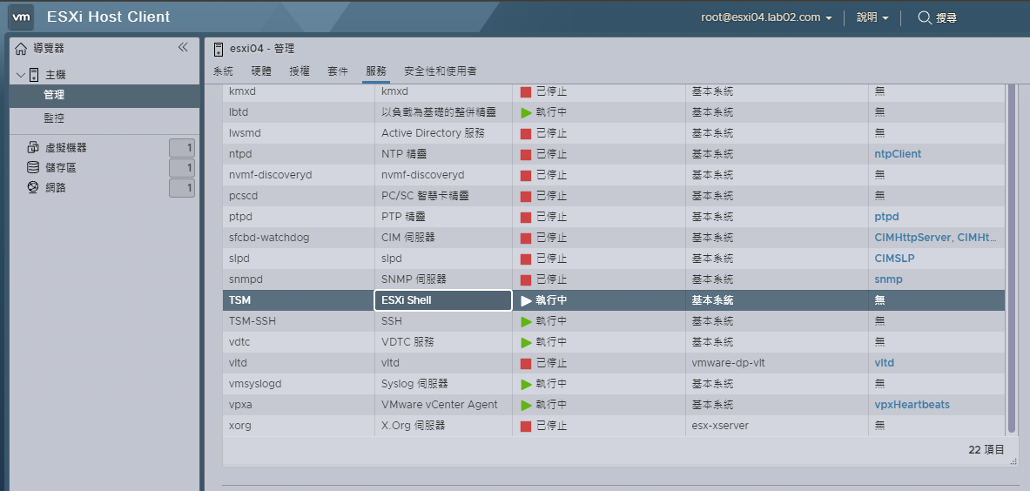Switch to the 系統 tab
This screenshot has height=491, width=1030.
click(x=223, y=71)
